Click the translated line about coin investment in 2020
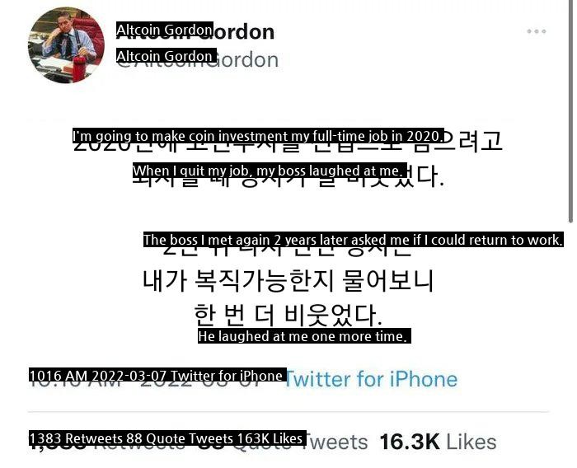577x468 pixels. [258, 136]
